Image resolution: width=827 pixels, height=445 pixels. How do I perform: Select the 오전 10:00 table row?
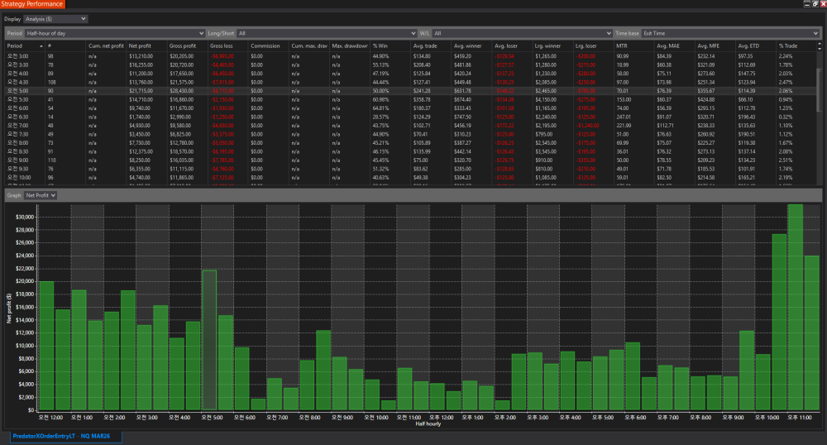point(18,177)
